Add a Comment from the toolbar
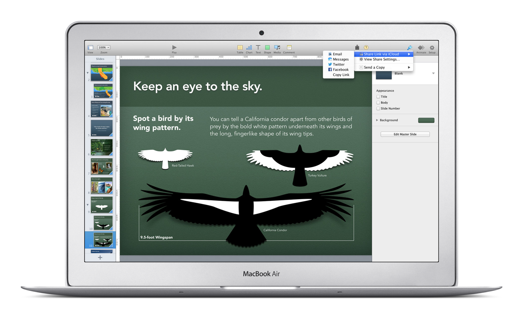529x309 pixels. point(289,48)
